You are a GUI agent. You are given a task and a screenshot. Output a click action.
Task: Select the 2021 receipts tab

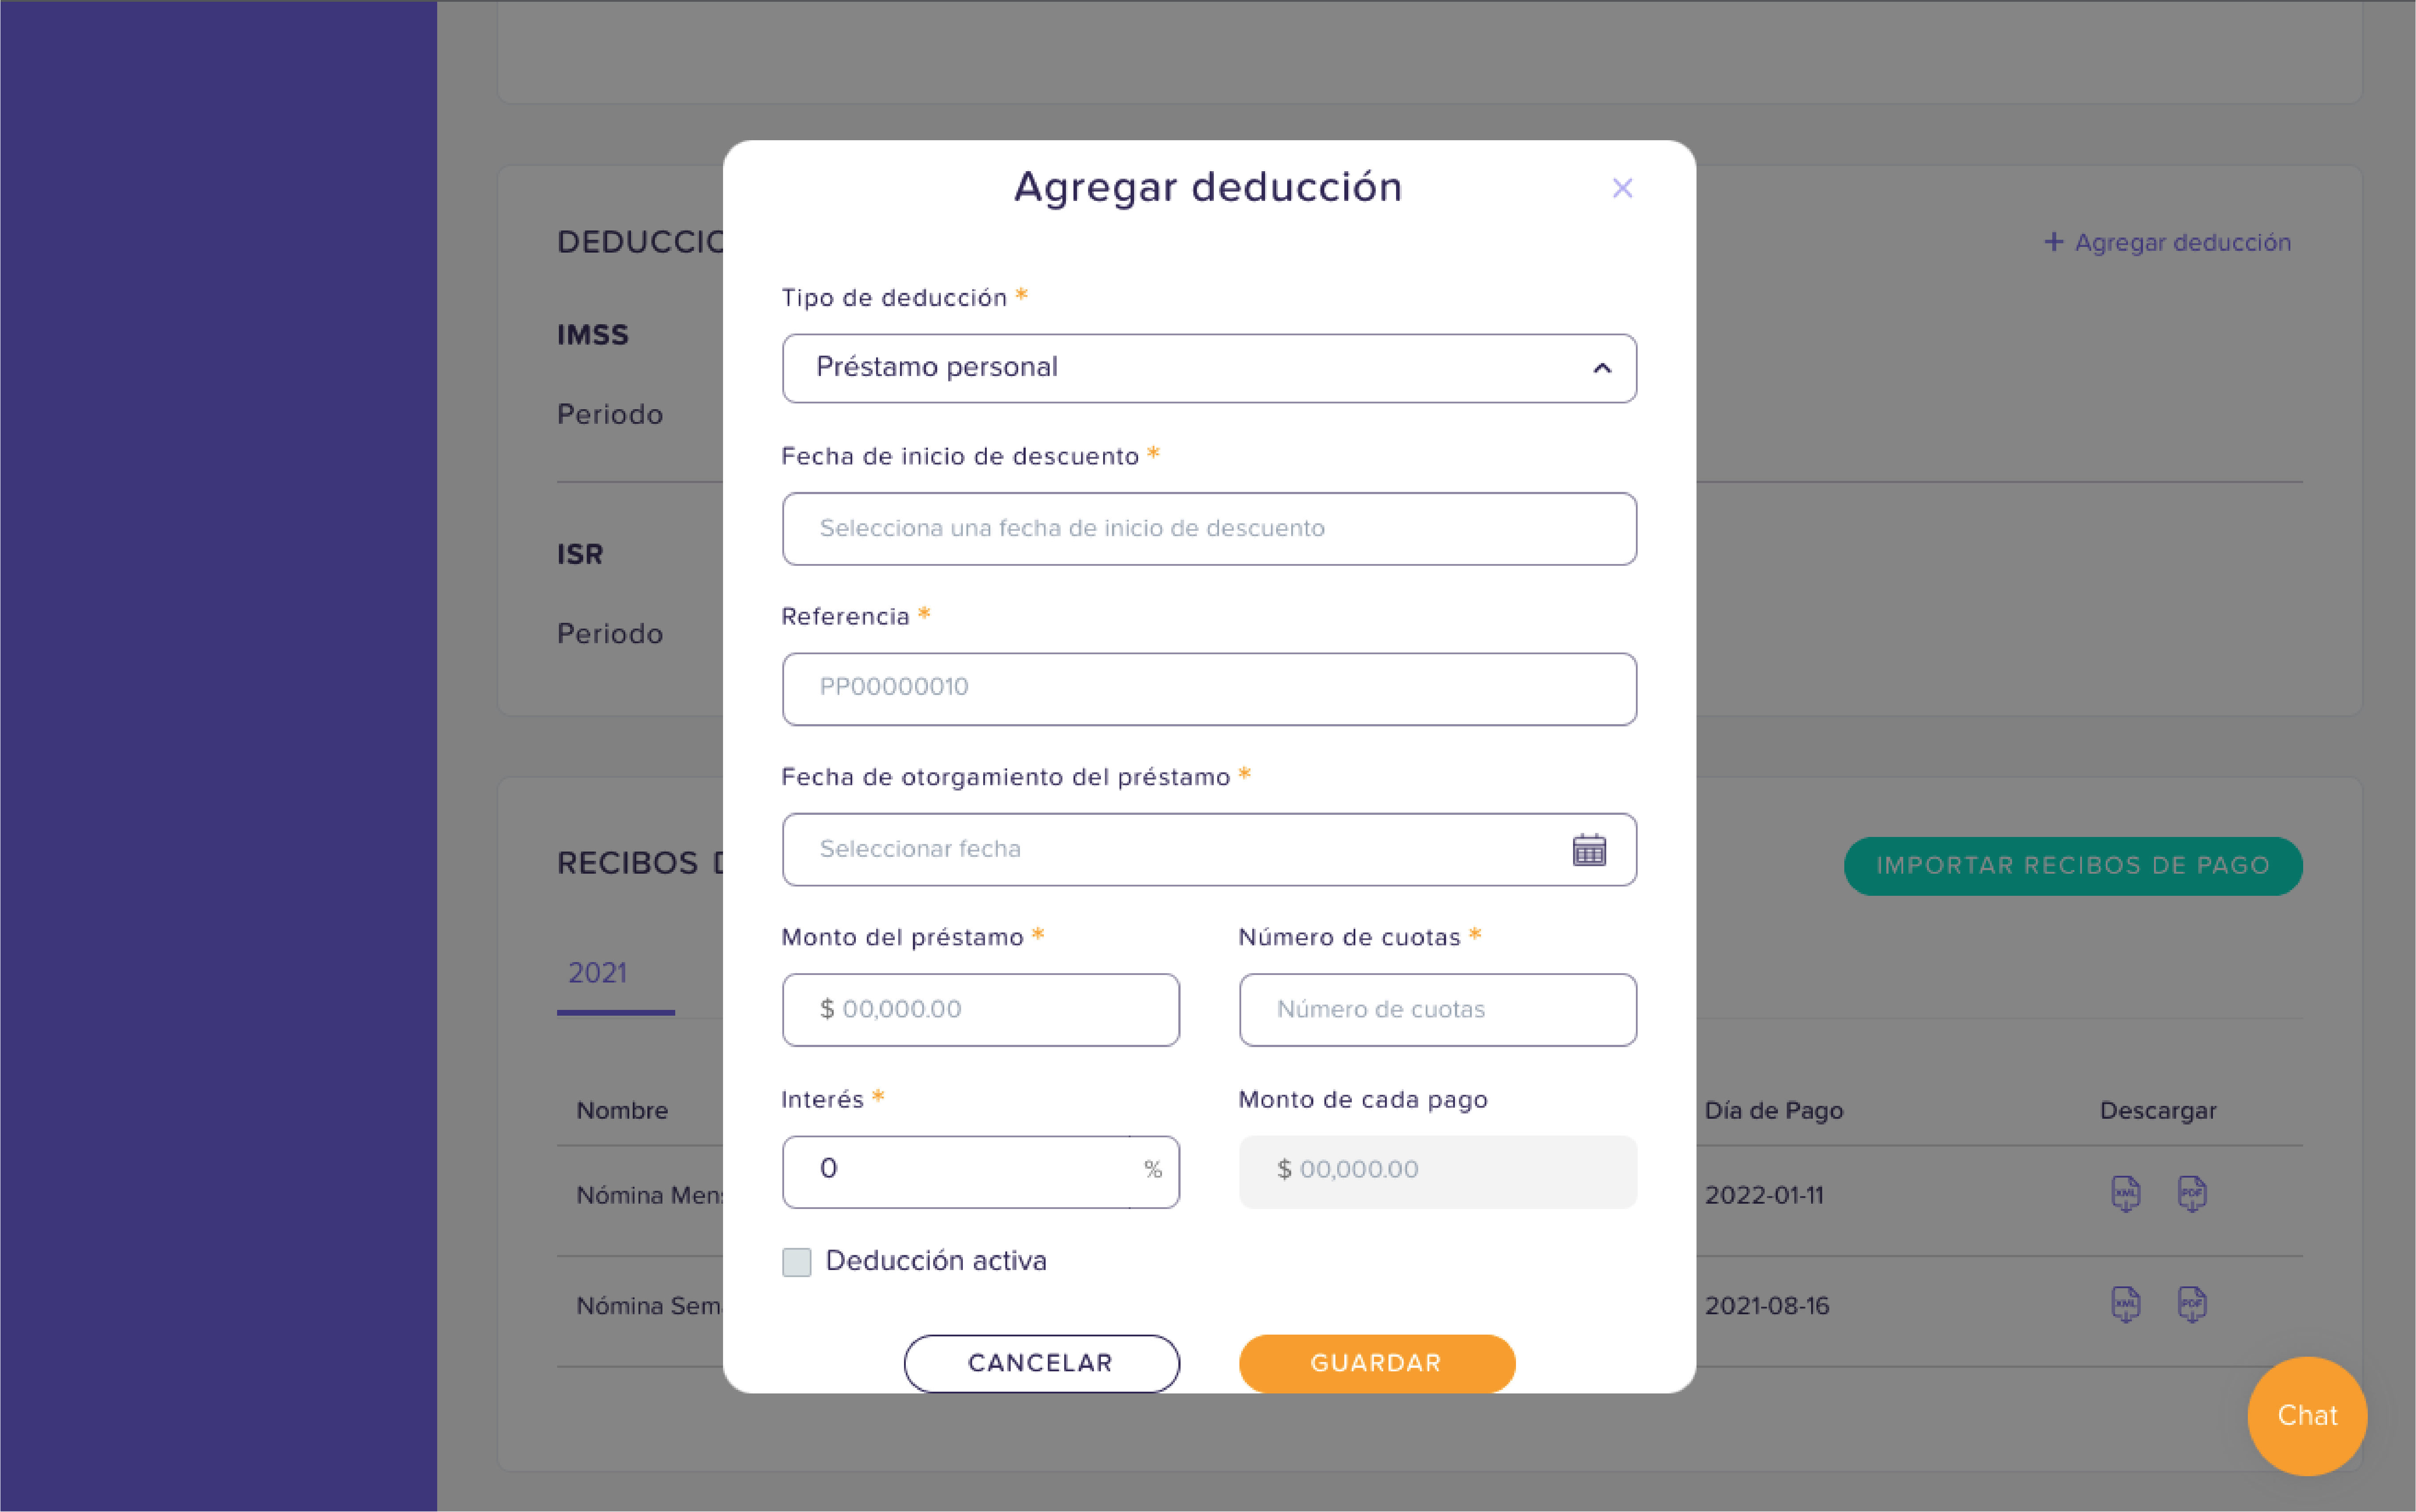point(598,973)
